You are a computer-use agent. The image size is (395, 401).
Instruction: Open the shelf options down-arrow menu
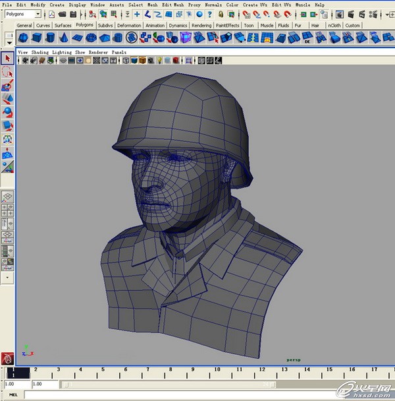tap(9, 43)
